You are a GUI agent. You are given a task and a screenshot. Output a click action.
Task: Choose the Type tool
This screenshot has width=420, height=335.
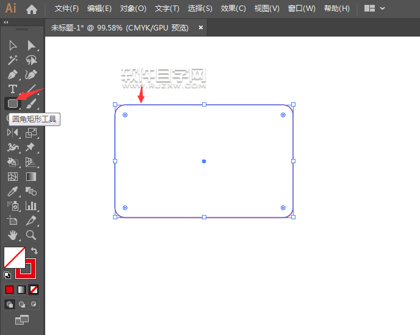pyautogui.click(x=12, y=89)
